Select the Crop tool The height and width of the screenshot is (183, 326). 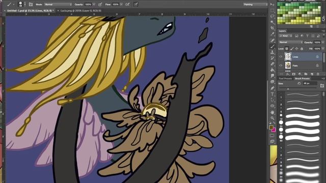pos(272,28)
